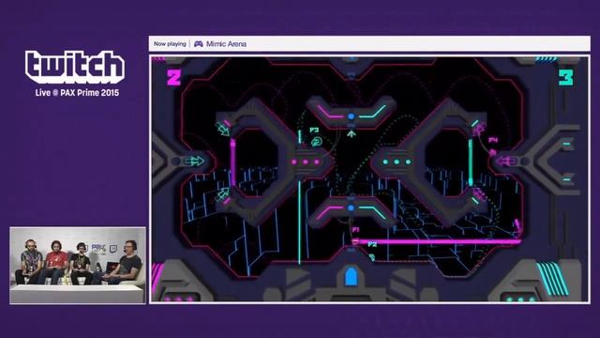Click the magenta score number 2
The height and width of the screenshot is (338, 600).
tap(173, 77)
